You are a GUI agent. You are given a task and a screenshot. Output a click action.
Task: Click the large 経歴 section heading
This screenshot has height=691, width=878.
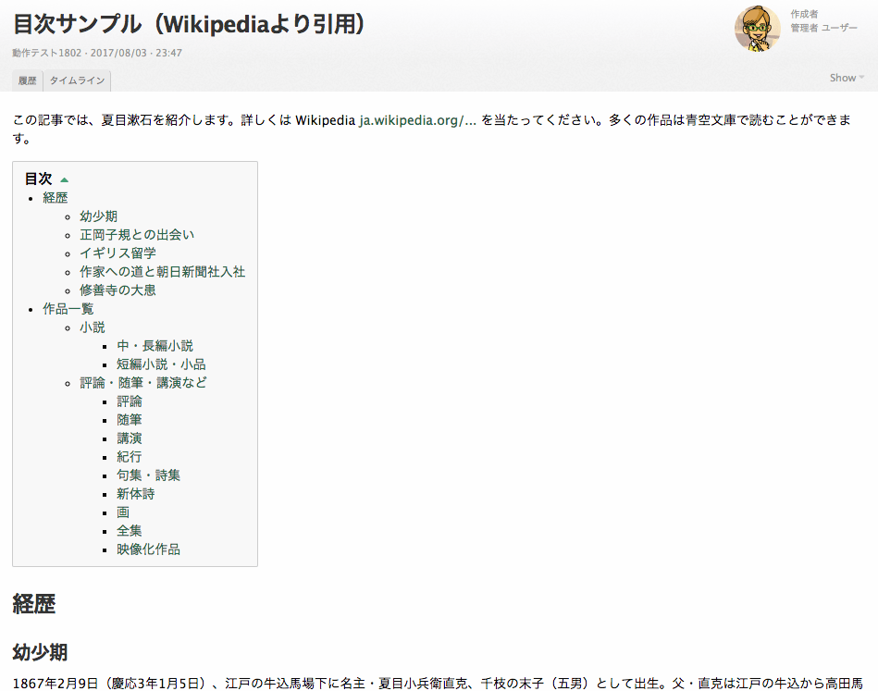(34, 604)
